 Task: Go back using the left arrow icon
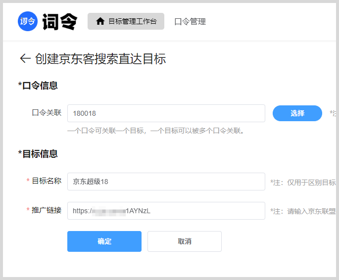click(25, 59)
